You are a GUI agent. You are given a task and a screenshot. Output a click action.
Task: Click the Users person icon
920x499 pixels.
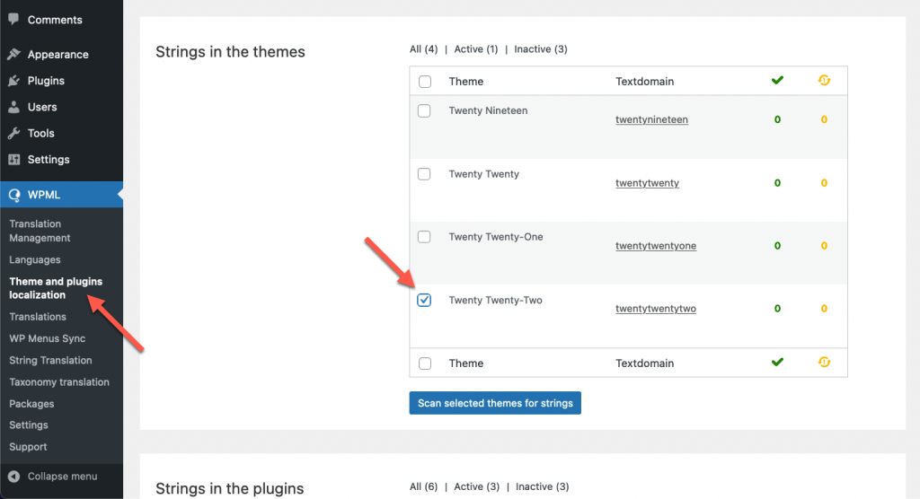[13, 107]
